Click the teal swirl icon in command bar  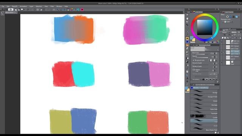pyautogui.click(x=78, y=10)
